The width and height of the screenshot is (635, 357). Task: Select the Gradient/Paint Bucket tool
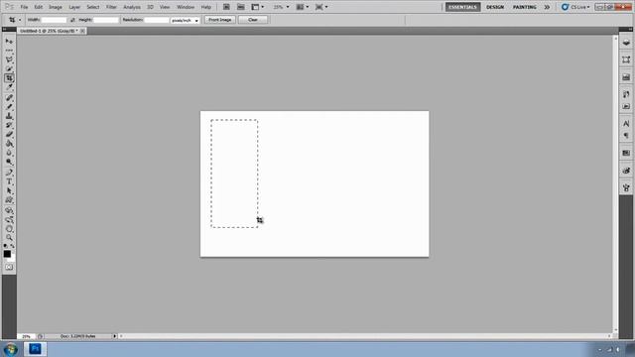pos(9,144)
